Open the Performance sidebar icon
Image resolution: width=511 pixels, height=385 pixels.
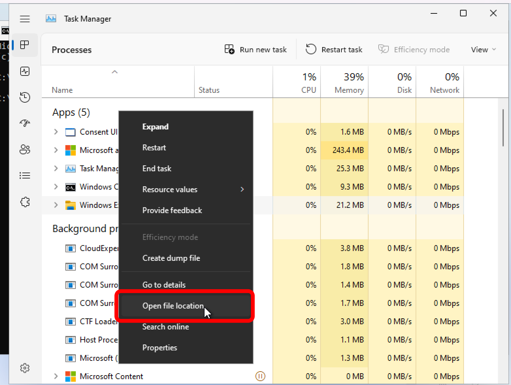click(25, 71)
